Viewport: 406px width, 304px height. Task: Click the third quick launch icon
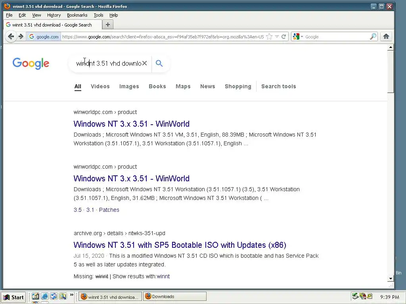click(54, 296)
